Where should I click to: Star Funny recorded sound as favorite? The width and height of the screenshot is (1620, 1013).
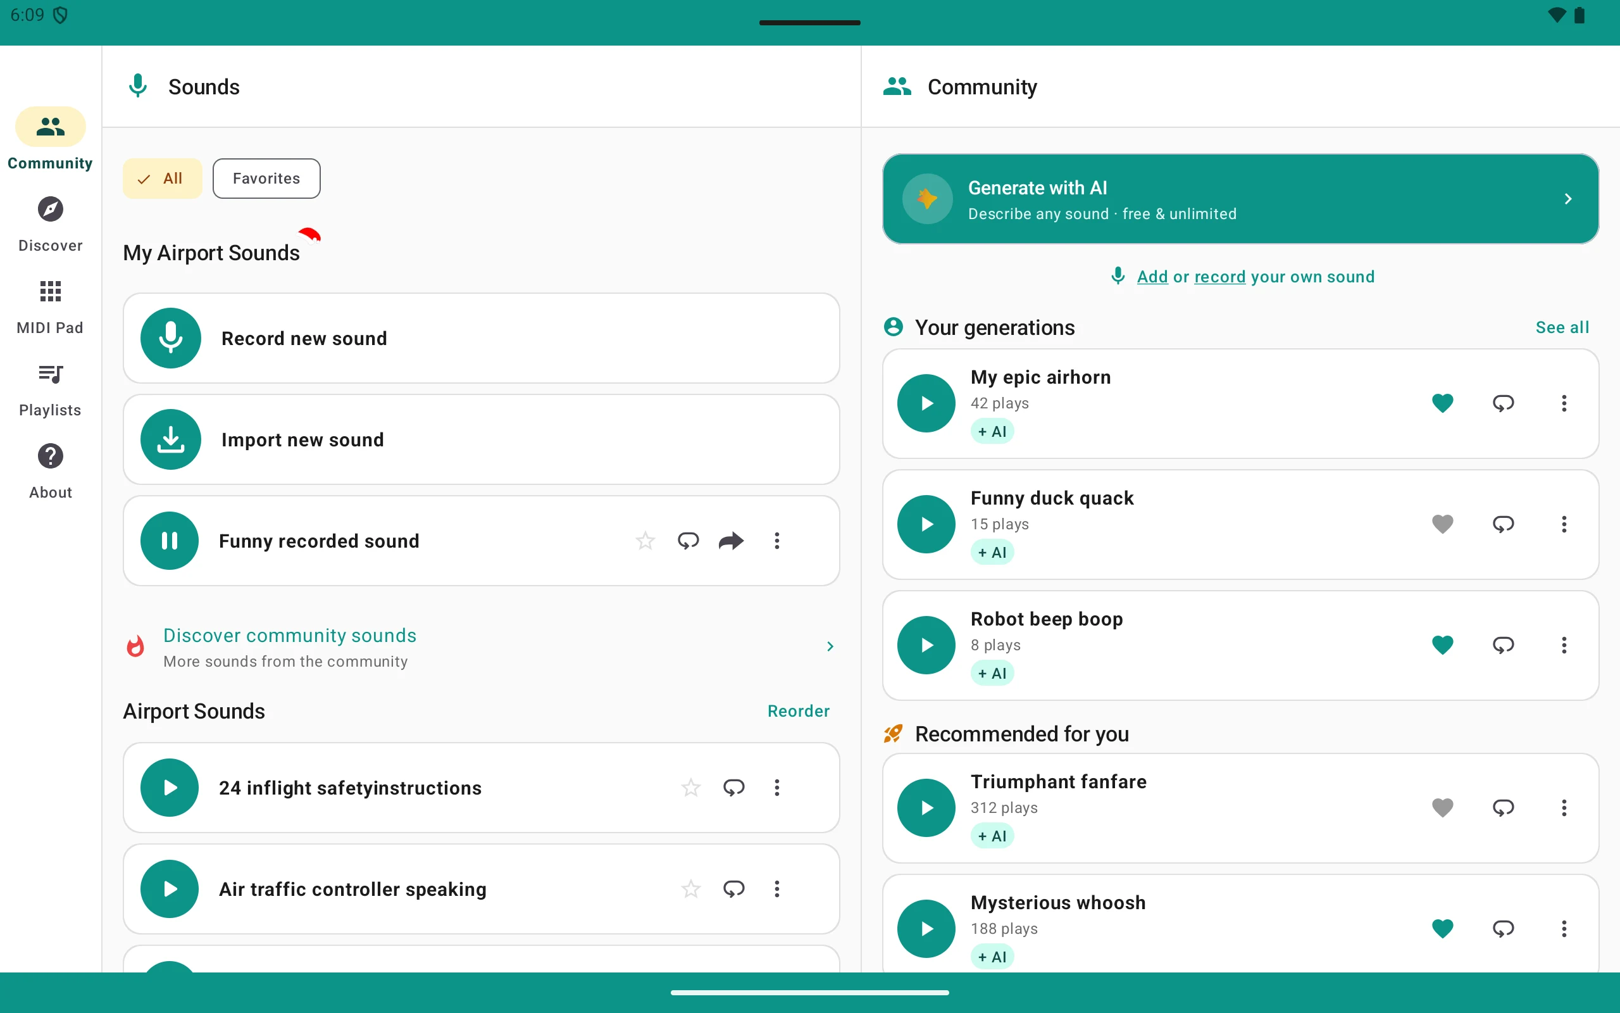point(645,541)
